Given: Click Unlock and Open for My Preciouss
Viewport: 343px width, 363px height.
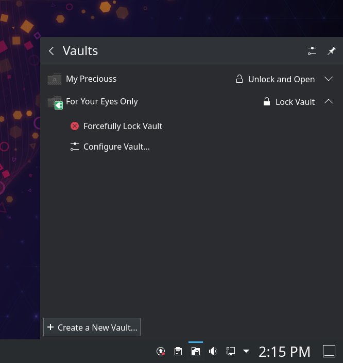Looking at the screenshot, I should (x=276, y=79).
